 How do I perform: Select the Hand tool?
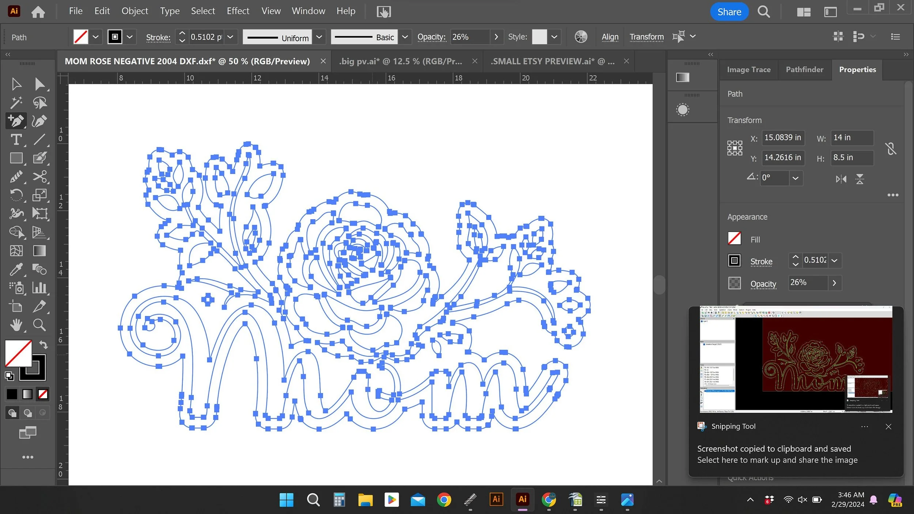coord(16,325)
